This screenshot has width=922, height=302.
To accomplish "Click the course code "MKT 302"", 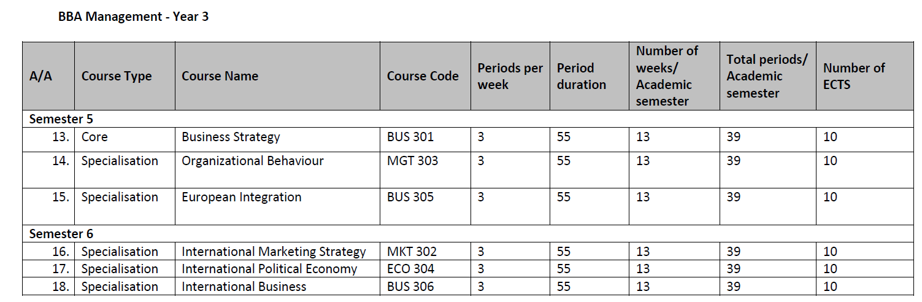I will pos(412,252).
